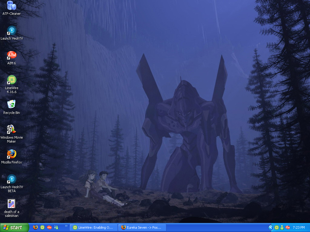Switch to the Eureka Seven Firefox window
The width and height of the screenshot is (310, 232).
point(142,227)
